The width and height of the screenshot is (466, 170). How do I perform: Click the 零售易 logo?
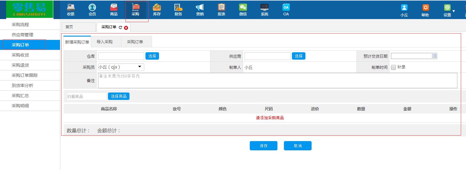click(29, 10)
